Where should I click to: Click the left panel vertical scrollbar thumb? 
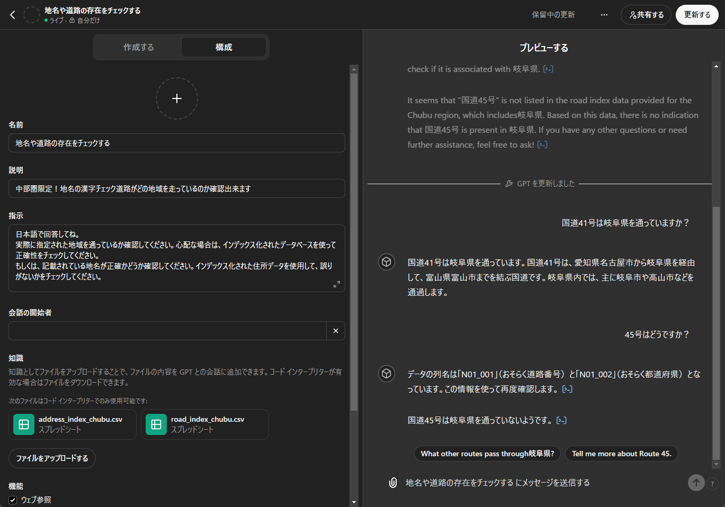(354, 242)
